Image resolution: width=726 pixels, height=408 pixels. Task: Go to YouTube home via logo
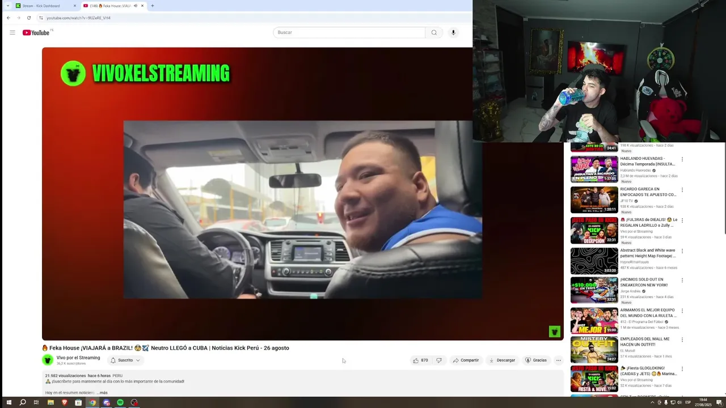(x=36, y=32)
